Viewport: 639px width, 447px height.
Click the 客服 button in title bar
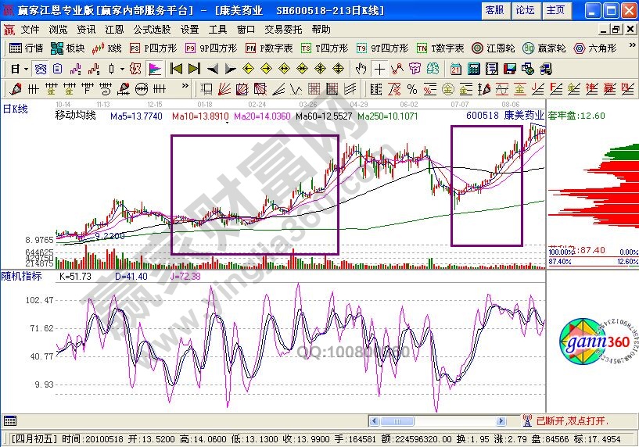pos(494,10)
